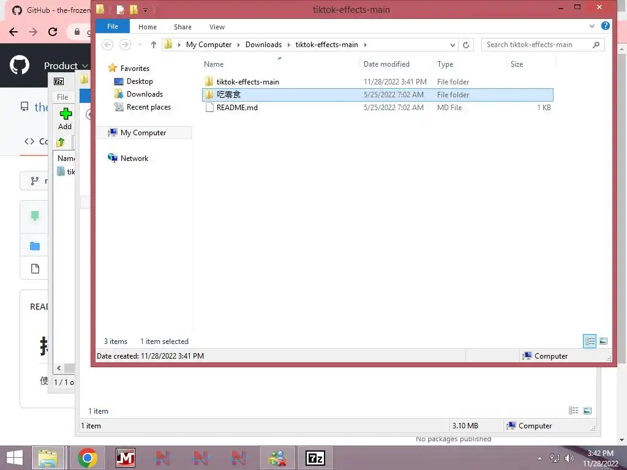Go back in the Chrome browser

pyautogui.click(x=13, y=32)
